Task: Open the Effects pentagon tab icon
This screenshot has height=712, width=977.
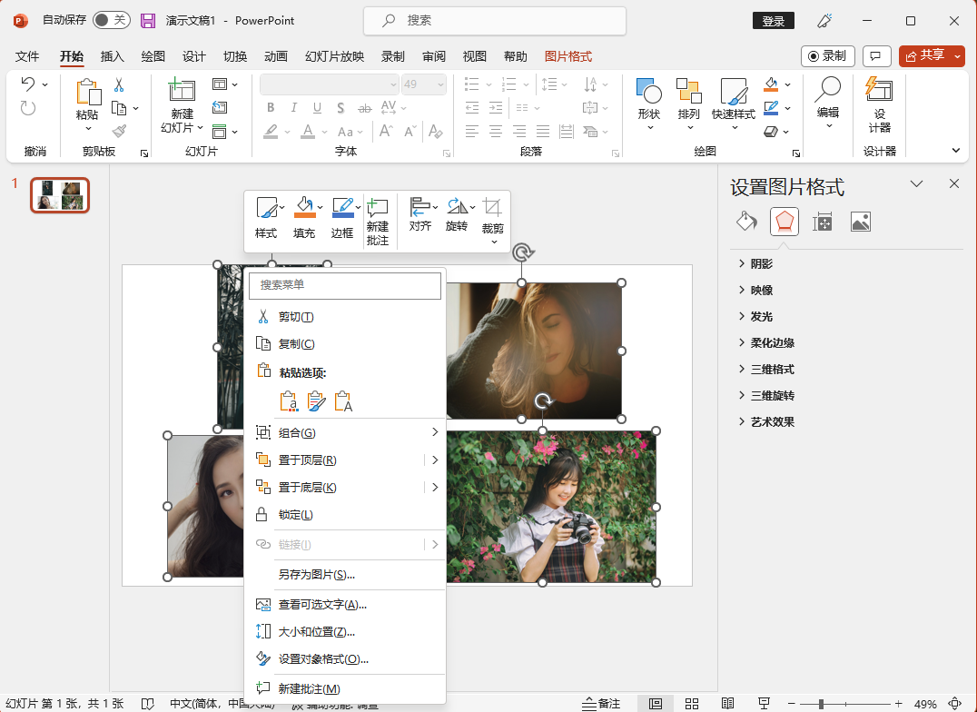Action: point(785,222)
